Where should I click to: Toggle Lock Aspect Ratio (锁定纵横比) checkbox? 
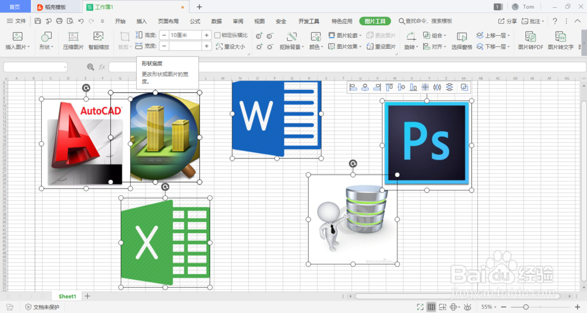pos(218,35)
